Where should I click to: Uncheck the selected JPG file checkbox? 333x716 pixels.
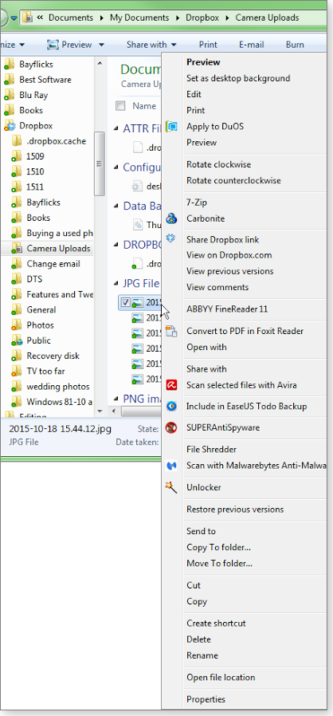[x=126, y=302]
